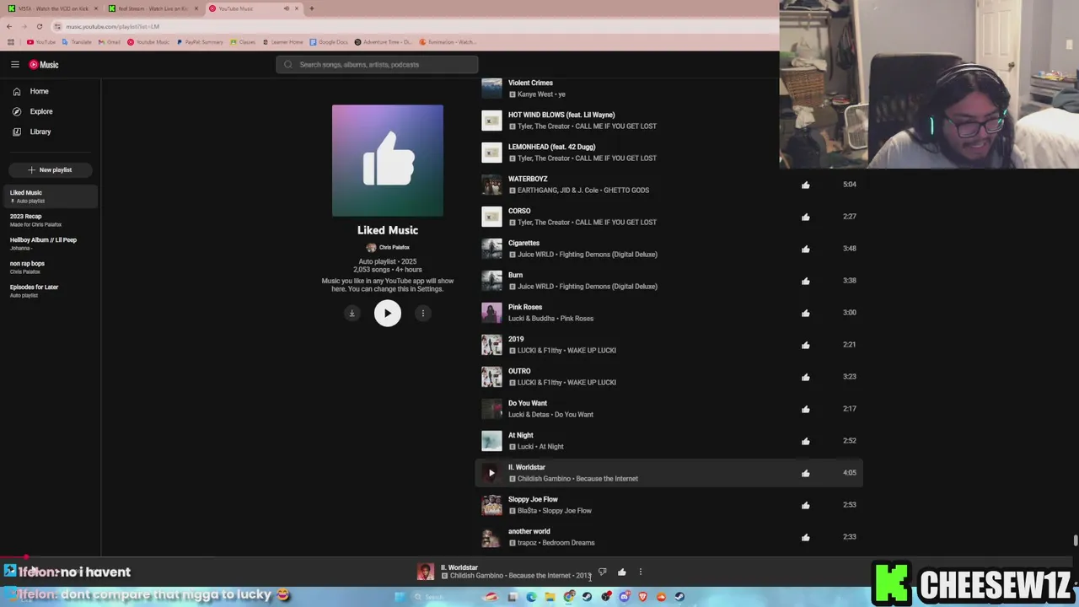Unlike the CORSO track
The width and height of the screenshot is (1079, 607).
[x=806, y=217]
